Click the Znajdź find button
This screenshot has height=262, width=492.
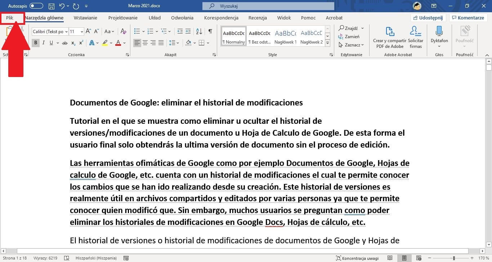click(351, 28)
